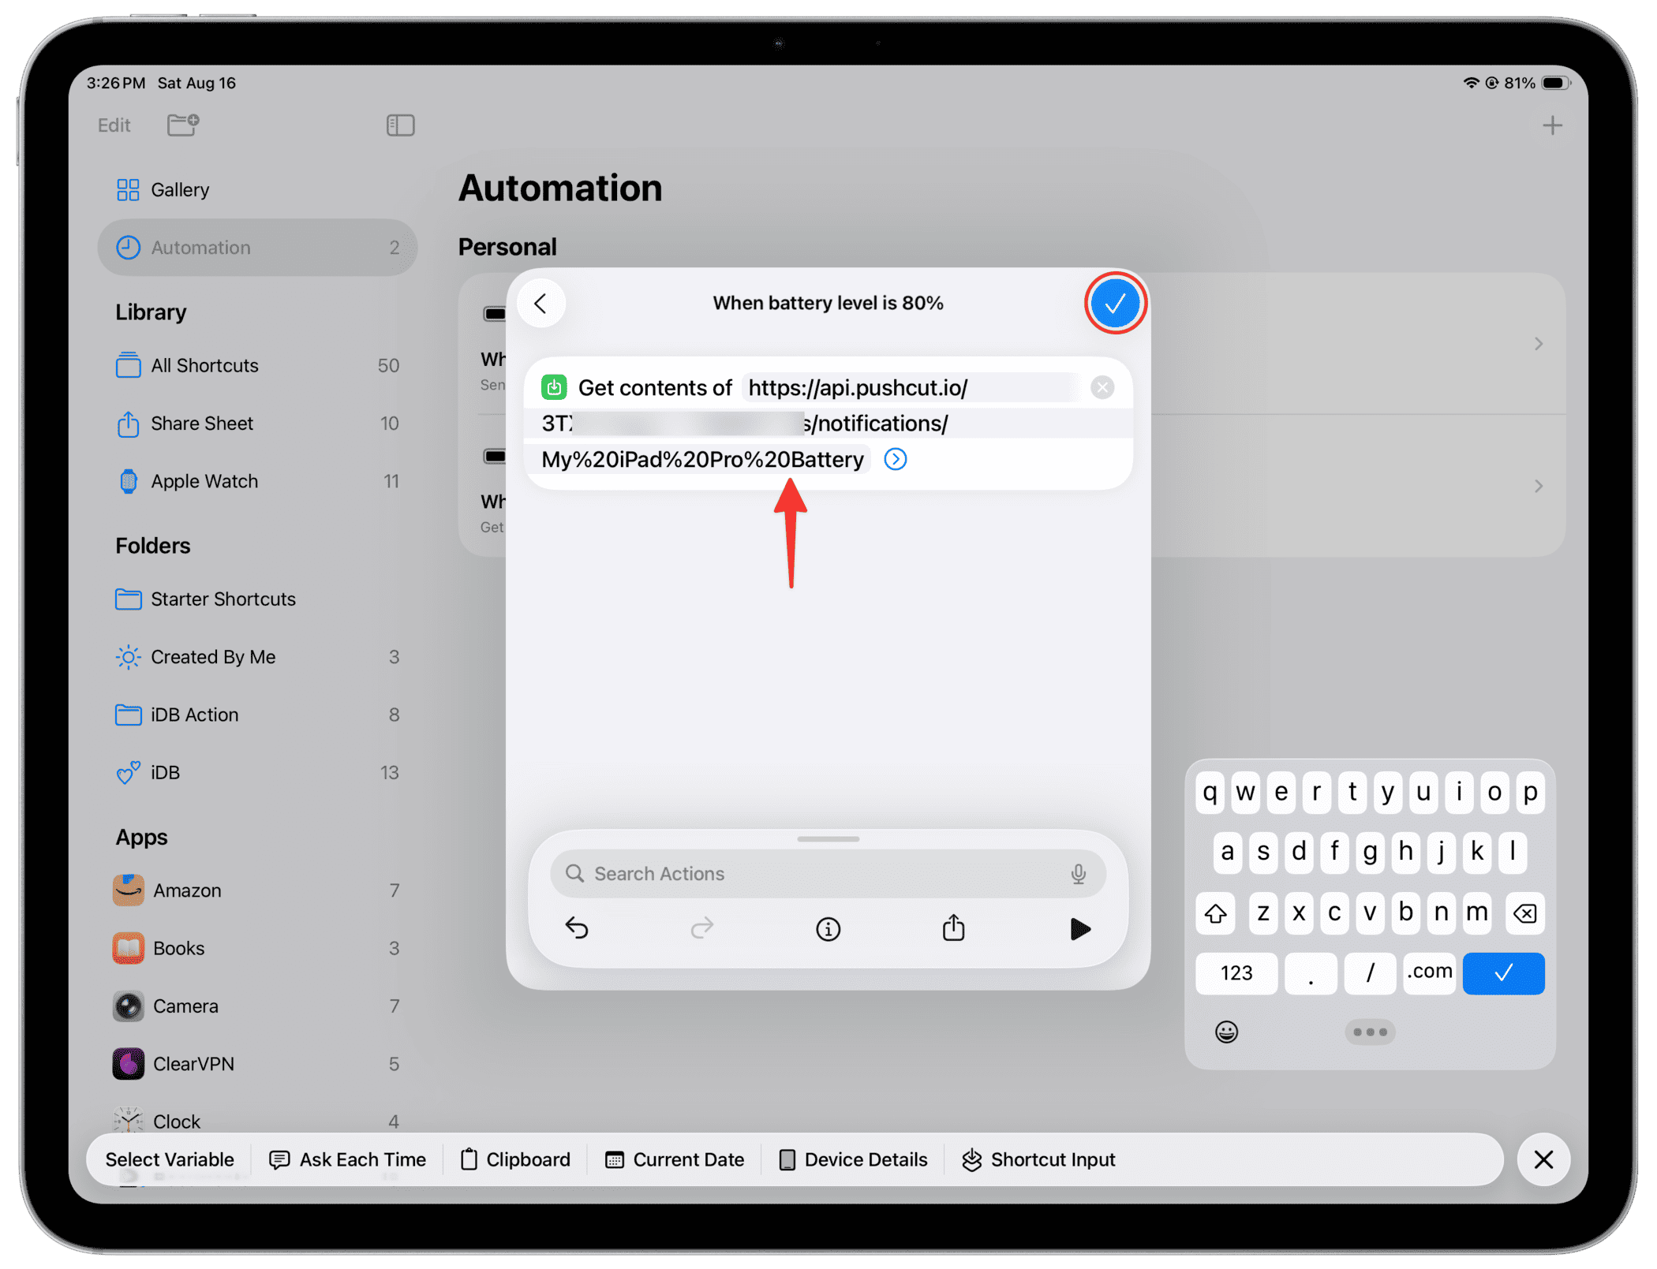The image size is (1657, 1269).
Task: Insert Clipboard variable
Action: [x=515, y=1159]
